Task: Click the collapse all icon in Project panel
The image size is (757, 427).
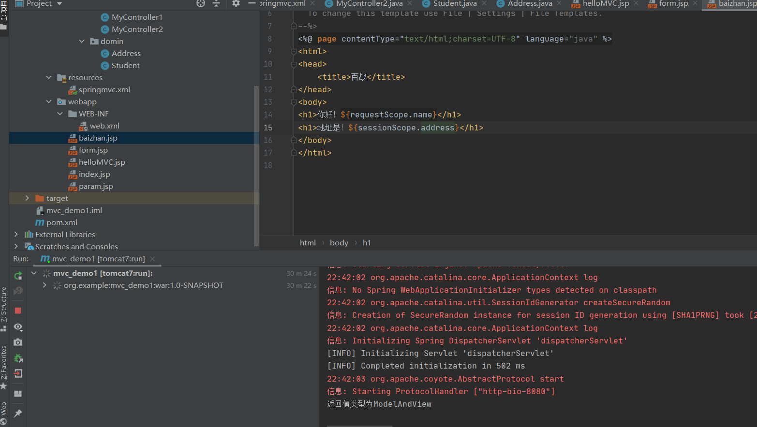Action: pos(216,3)
